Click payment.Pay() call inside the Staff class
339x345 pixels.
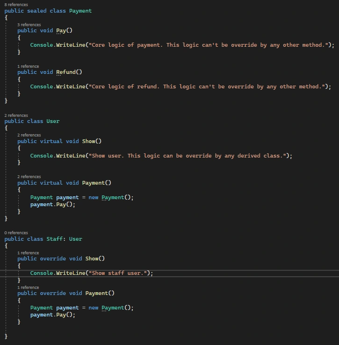(x=53, y=315)
